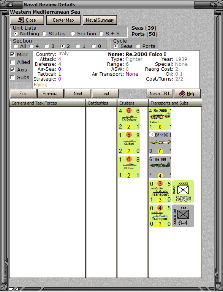Enable the Allied checkbox
The image size is (223, 292).
(13, 62)
